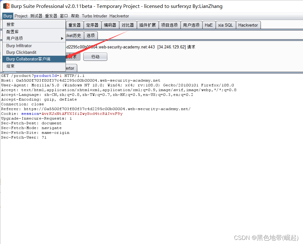This screenshot has height=244, width=303.
Task: Select the 选项 sub-tab under proxy
Action: coord(91,35)
